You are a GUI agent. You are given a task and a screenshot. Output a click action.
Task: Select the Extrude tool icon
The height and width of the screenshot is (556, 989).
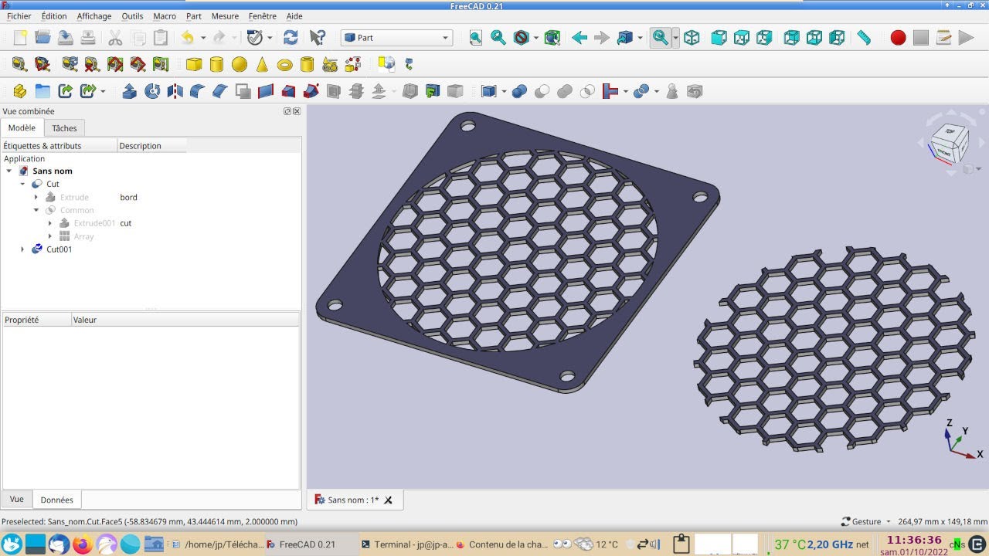point(129,91)
